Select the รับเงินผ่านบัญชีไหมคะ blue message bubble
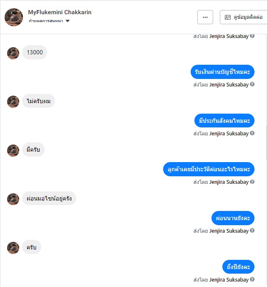The image size is (267, 287). click(222, 72)
